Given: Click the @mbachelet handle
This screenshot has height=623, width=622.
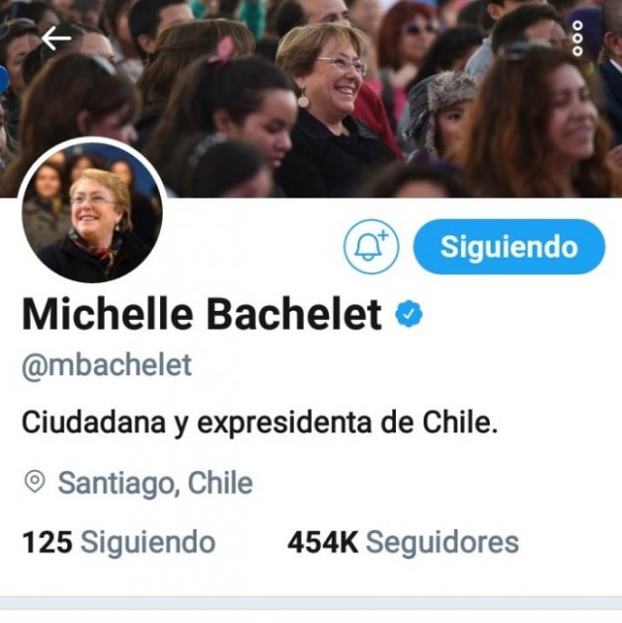Looking at the screenshot, I should (107, 365).
